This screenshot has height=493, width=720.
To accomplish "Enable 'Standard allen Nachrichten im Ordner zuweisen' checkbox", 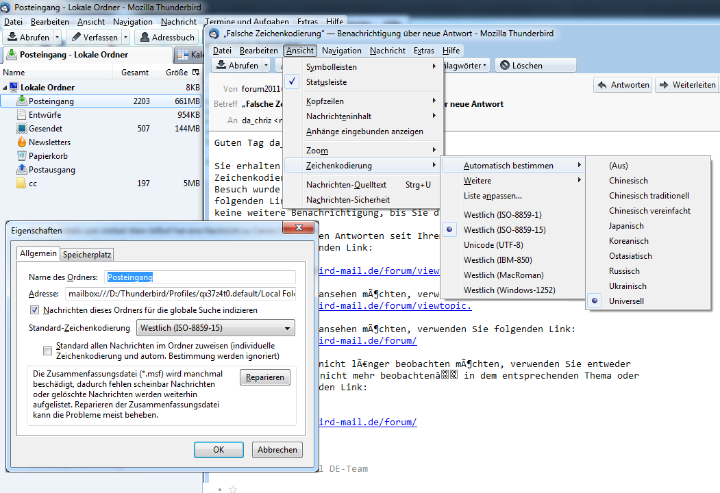I will pos(47,351).
